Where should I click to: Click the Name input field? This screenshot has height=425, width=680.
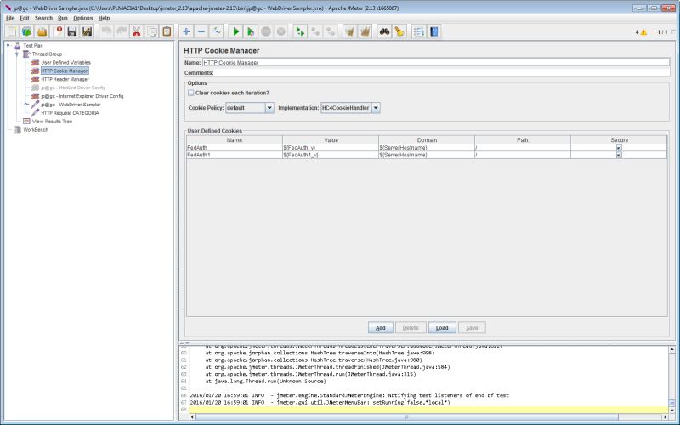(x=436, y=62)
